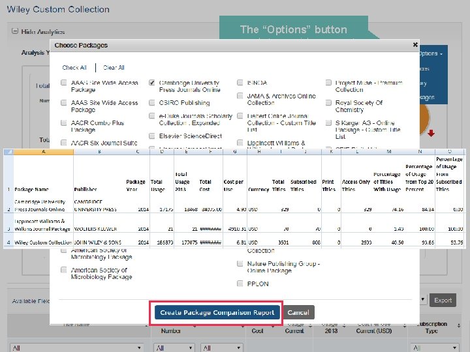Check the first AAAS Site Wide Access Package
470x352 pixels.
(x=63, y=83)
